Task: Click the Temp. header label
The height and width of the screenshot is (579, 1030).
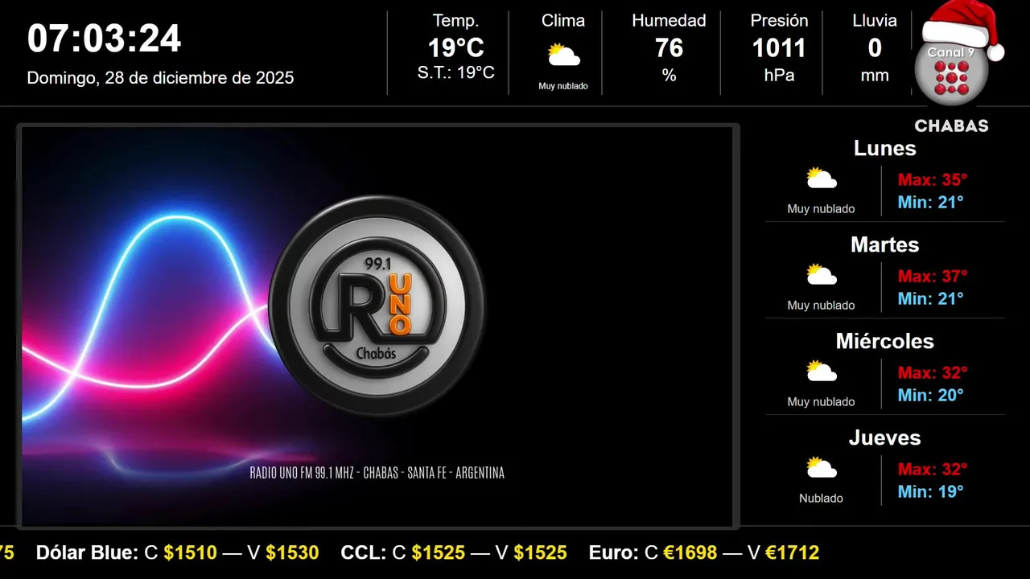Action: (455, 21)
